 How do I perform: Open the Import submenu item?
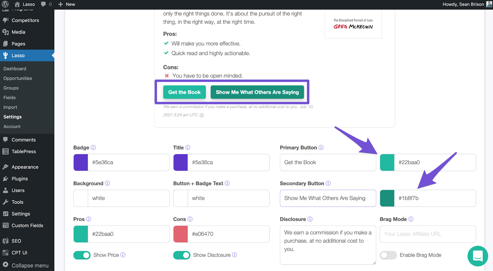coord(10,107)
